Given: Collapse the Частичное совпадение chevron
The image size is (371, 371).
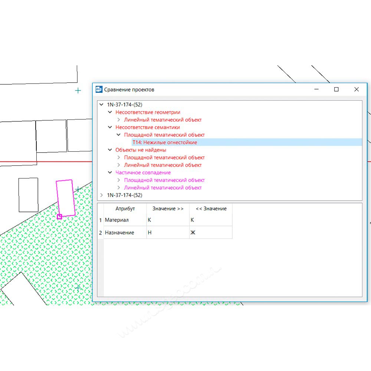Looking at the screenshot, I should pos(110,173).
